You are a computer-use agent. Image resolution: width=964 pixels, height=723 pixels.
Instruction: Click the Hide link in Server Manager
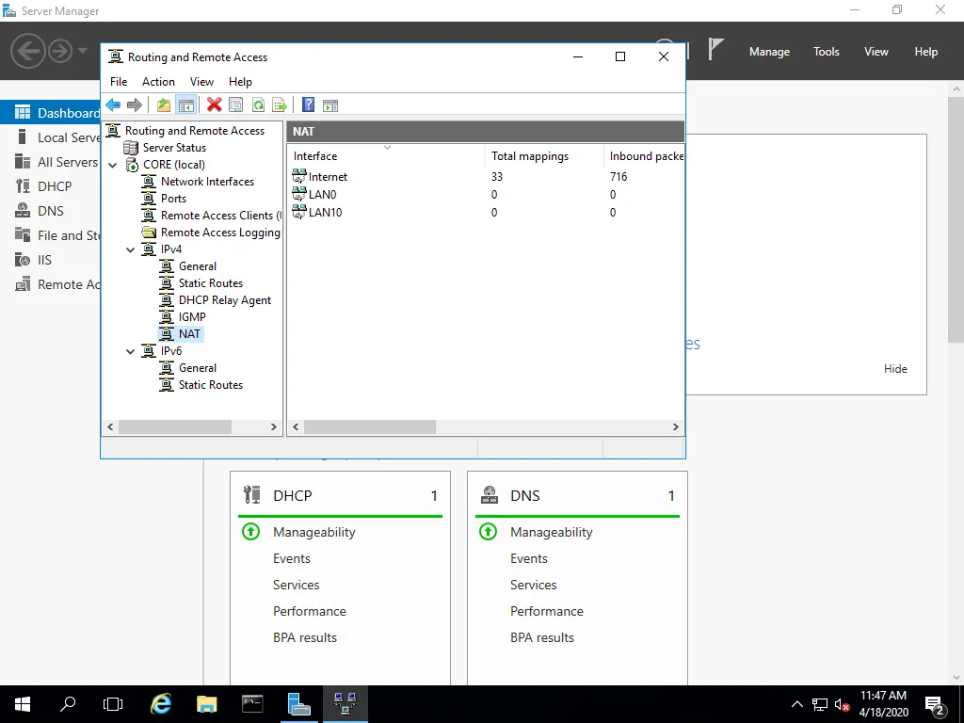point(895,369)
